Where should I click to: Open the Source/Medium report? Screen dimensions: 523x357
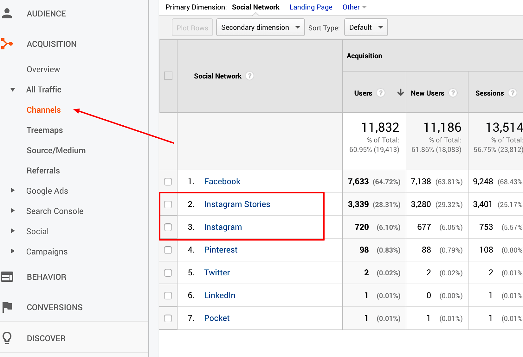pos(56,150)
